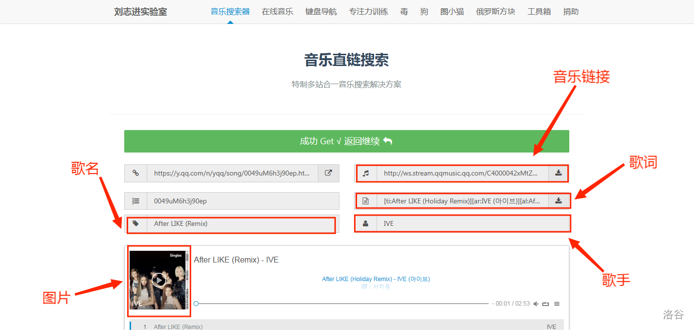Go to 俄罗斯方块 in the navigation bar
The height and width of the screenshot is (330, 694).
495,12
